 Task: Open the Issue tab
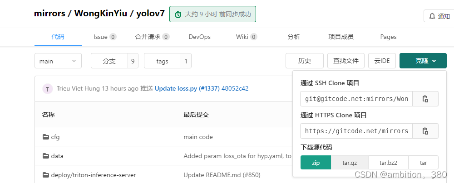[x=105, y=37]
